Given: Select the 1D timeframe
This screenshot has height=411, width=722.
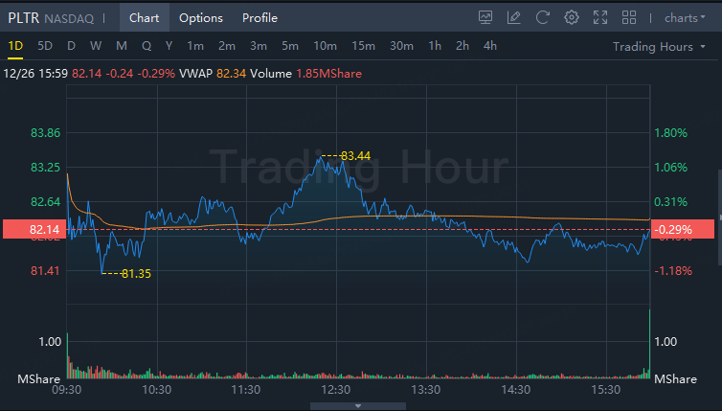Looking at the screenshot, I should pos(15,46).
